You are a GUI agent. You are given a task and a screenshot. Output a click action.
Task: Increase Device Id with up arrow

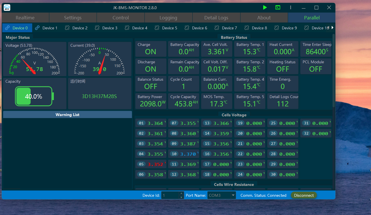coord(181,194)
